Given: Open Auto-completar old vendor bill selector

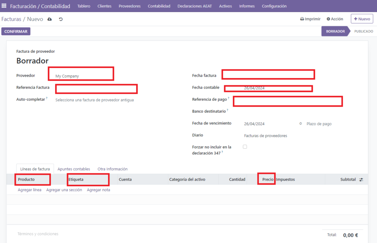Looking at the screenshot, I should (94, 100).
